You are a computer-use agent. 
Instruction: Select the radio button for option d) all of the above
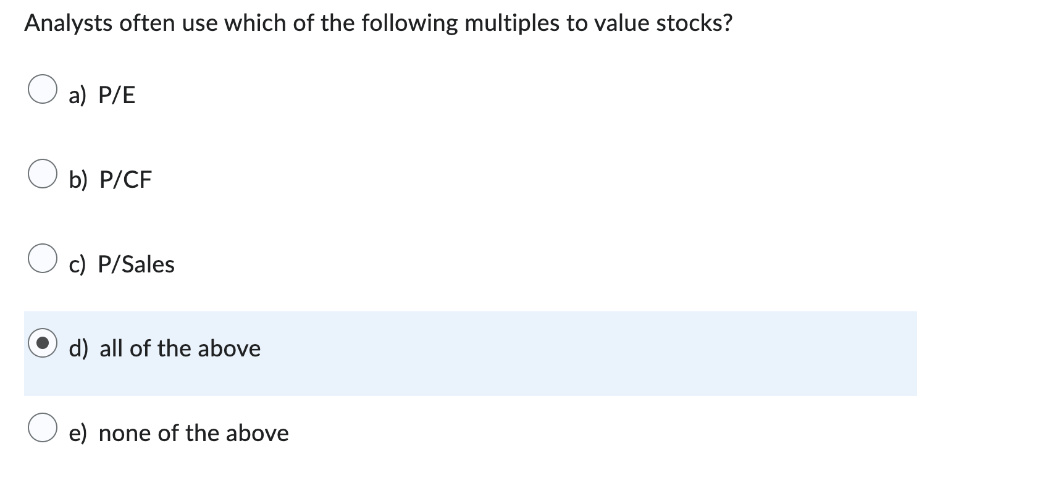[43, 343]
